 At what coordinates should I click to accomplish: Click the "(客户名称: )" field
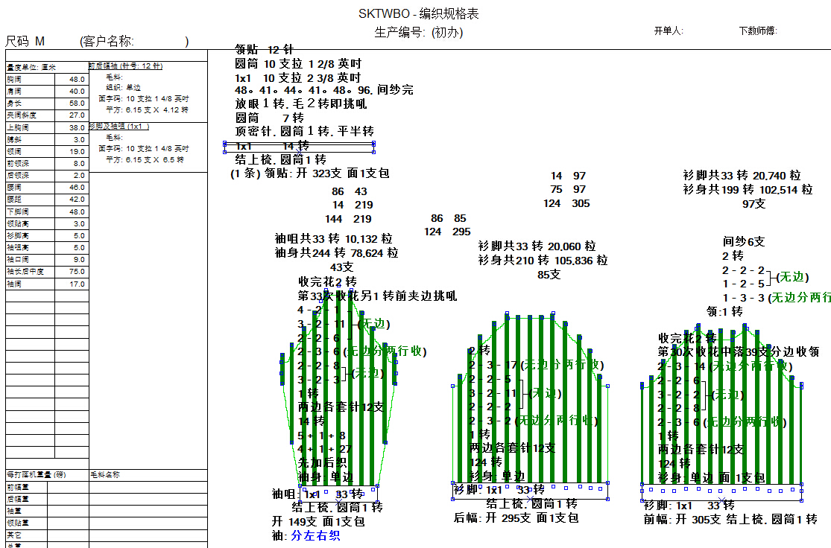click(134, 41)
